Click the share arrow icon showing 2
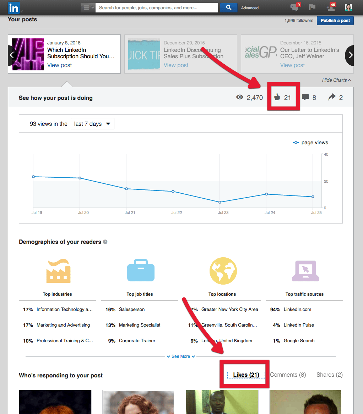 pos(332,97)
